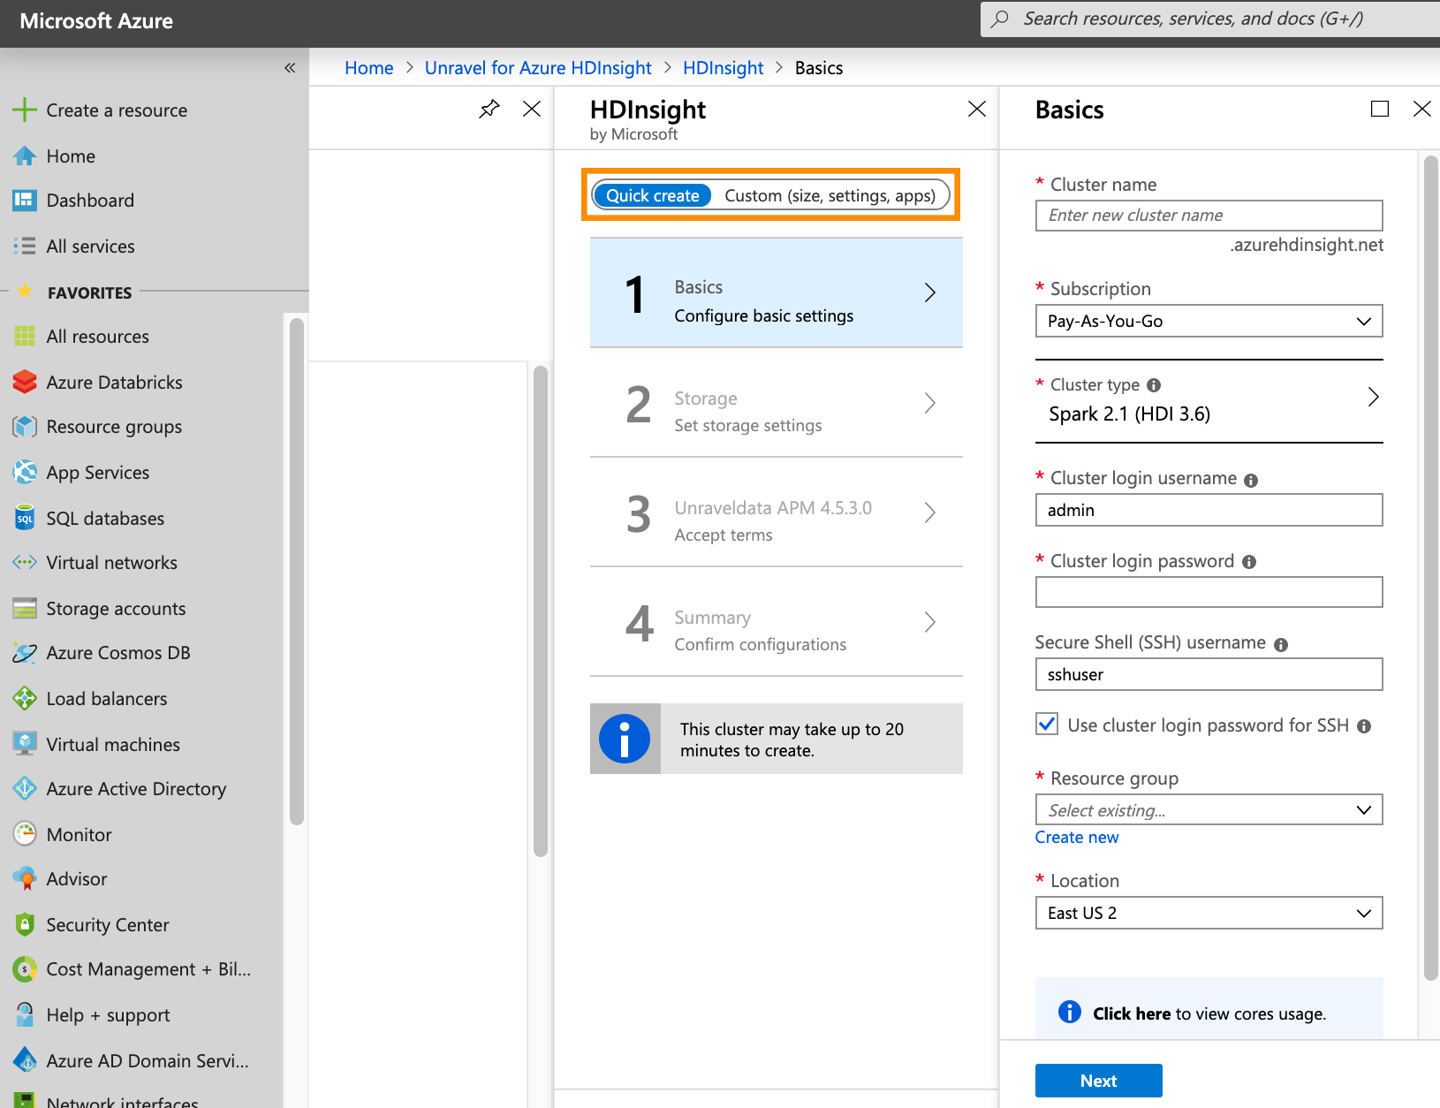Click the Resource groups cube icon

coord(25,427)
